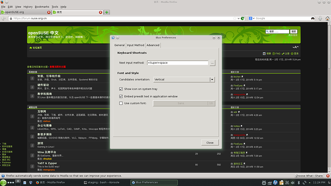Click the disabled Sans font selector button
Screen dimensions: 331x186
(184, 104)
